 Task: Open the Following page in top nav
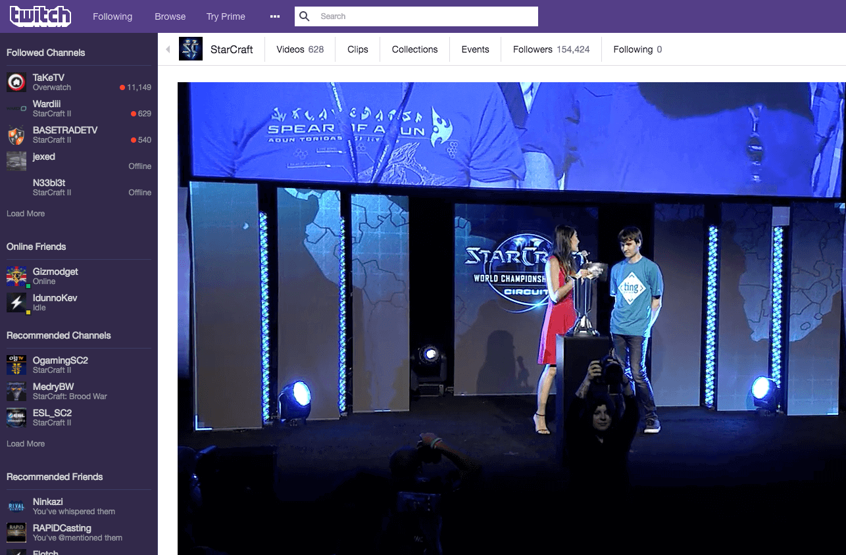point(112,16)
